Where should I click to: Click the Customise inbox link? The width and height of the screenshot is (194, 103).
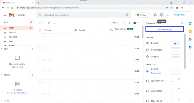pyautogui.click(x=156, y=73)
